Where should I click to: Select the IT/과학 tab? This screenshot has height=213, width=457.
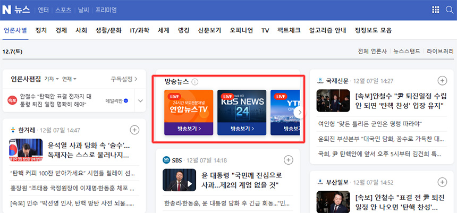pos(140,30)
